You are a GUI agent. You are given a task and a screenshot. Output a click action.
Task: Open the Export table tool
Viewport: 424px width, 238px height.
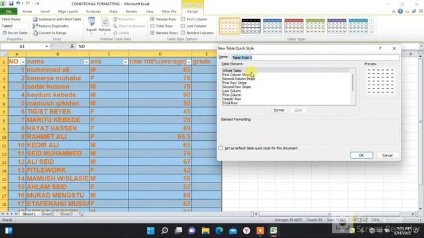point(91,25)
